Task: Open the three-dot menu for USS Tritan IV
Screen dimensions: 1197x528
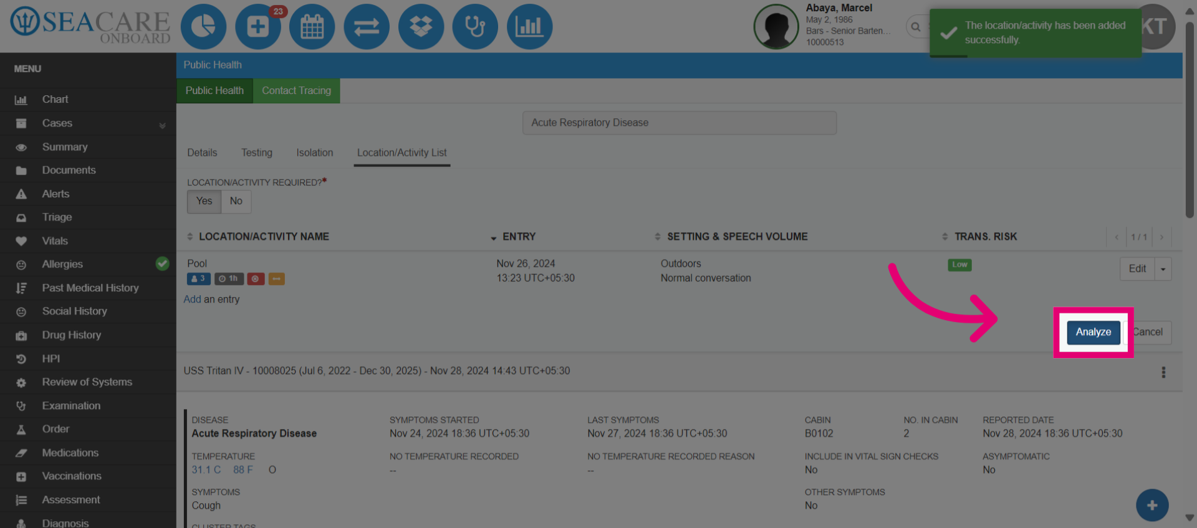Action: click(1163, 372)
